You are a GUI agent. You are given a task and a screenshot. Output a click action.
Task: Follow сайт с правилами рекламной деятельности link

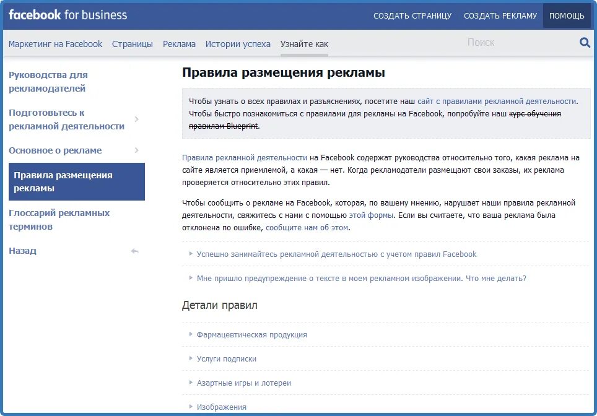pos(497,102)
